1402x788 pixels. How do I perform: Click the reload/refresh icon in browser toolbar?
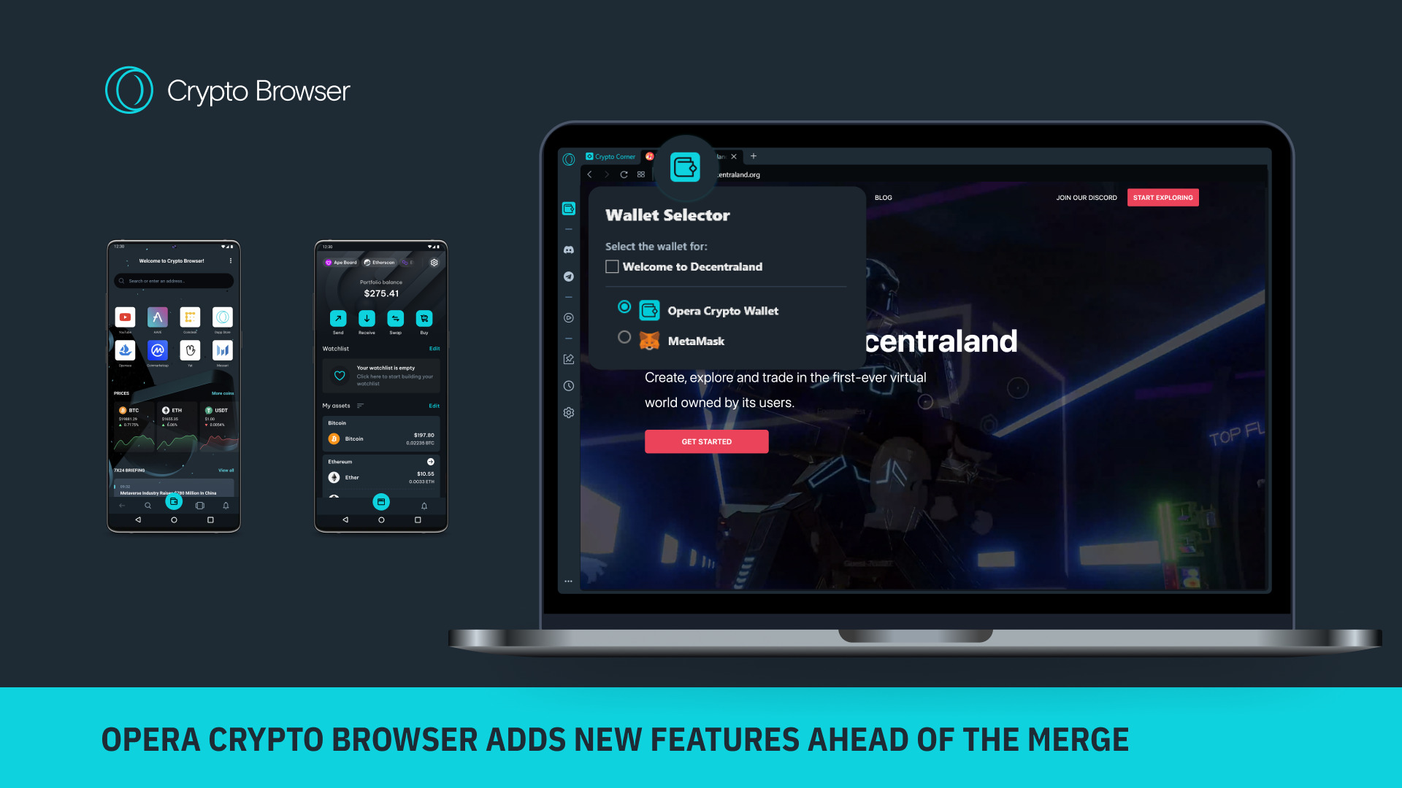pos(624,174)
